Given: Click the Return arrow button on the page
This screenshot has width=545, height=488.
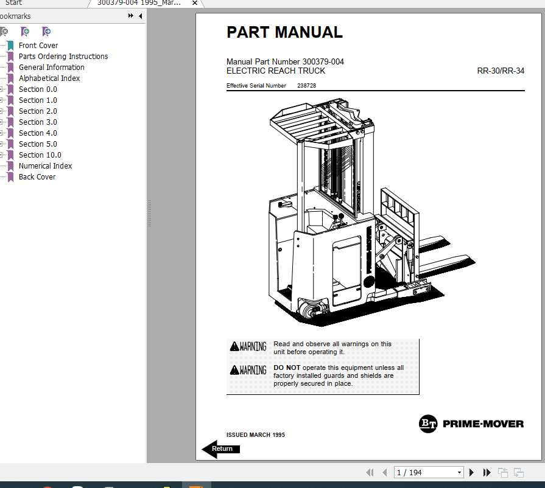Looking at the screenshot, I should [x=221, y=449].
